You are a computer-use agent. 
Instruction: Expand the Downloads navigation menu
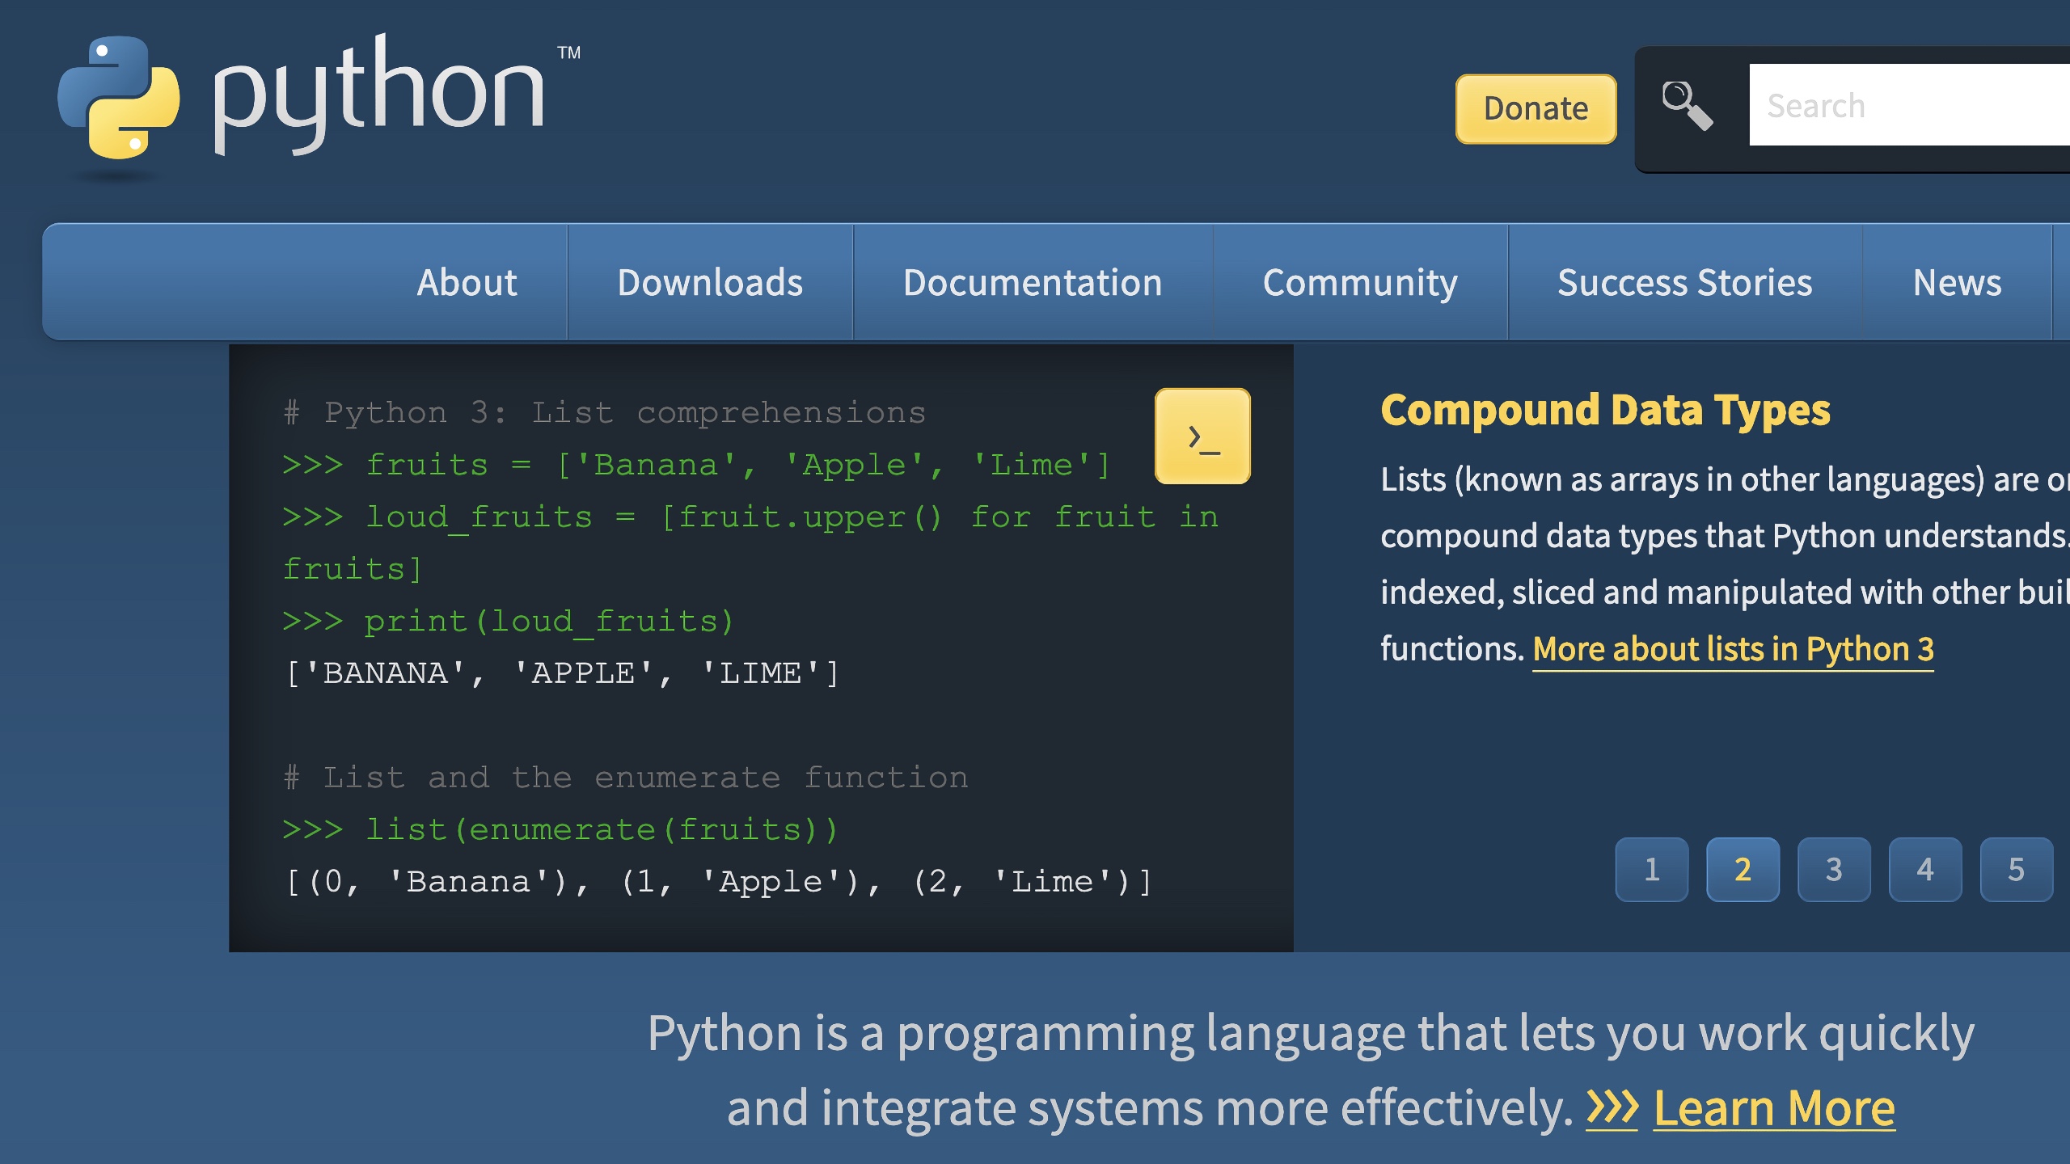[710, 282]
